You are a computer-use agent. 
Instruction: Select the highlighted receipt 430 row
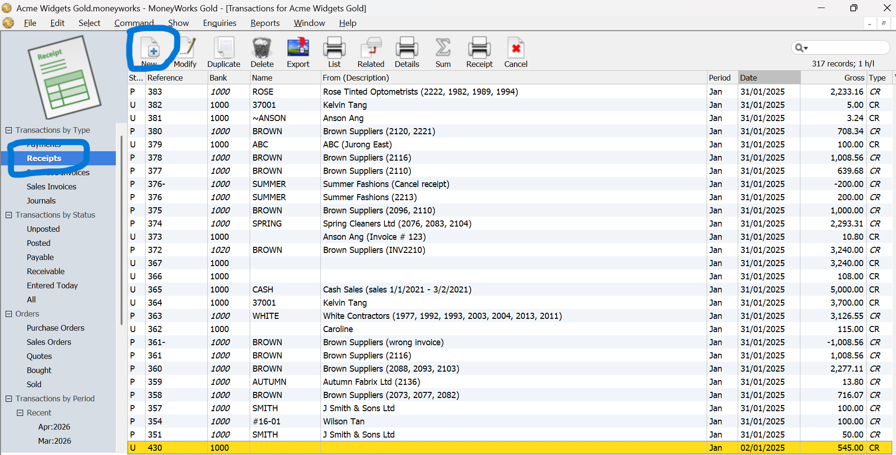tap(510, 448)
